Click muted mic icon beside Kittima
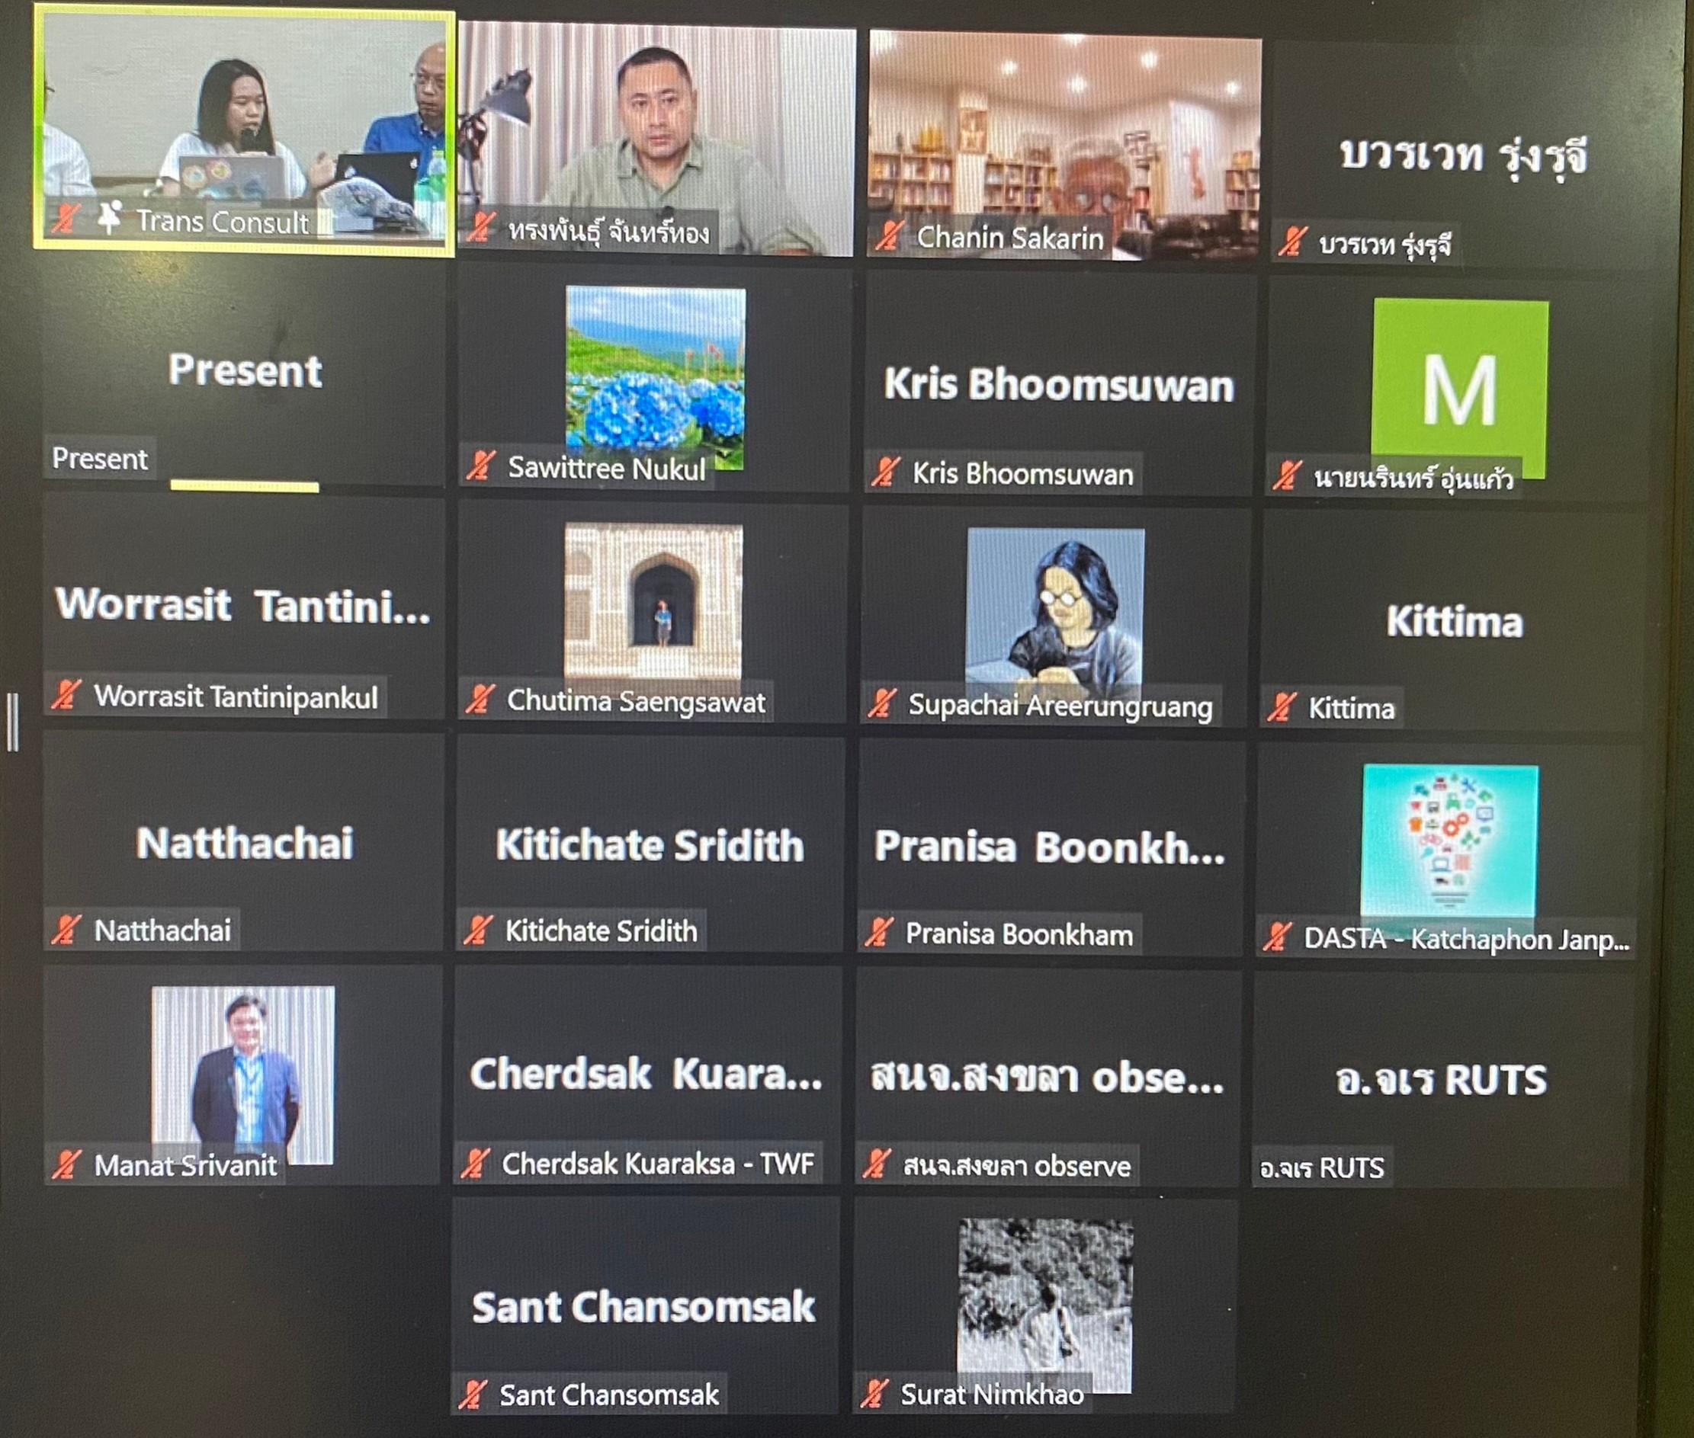This screenshot has height=1438, width=1694. (1282, 706)
